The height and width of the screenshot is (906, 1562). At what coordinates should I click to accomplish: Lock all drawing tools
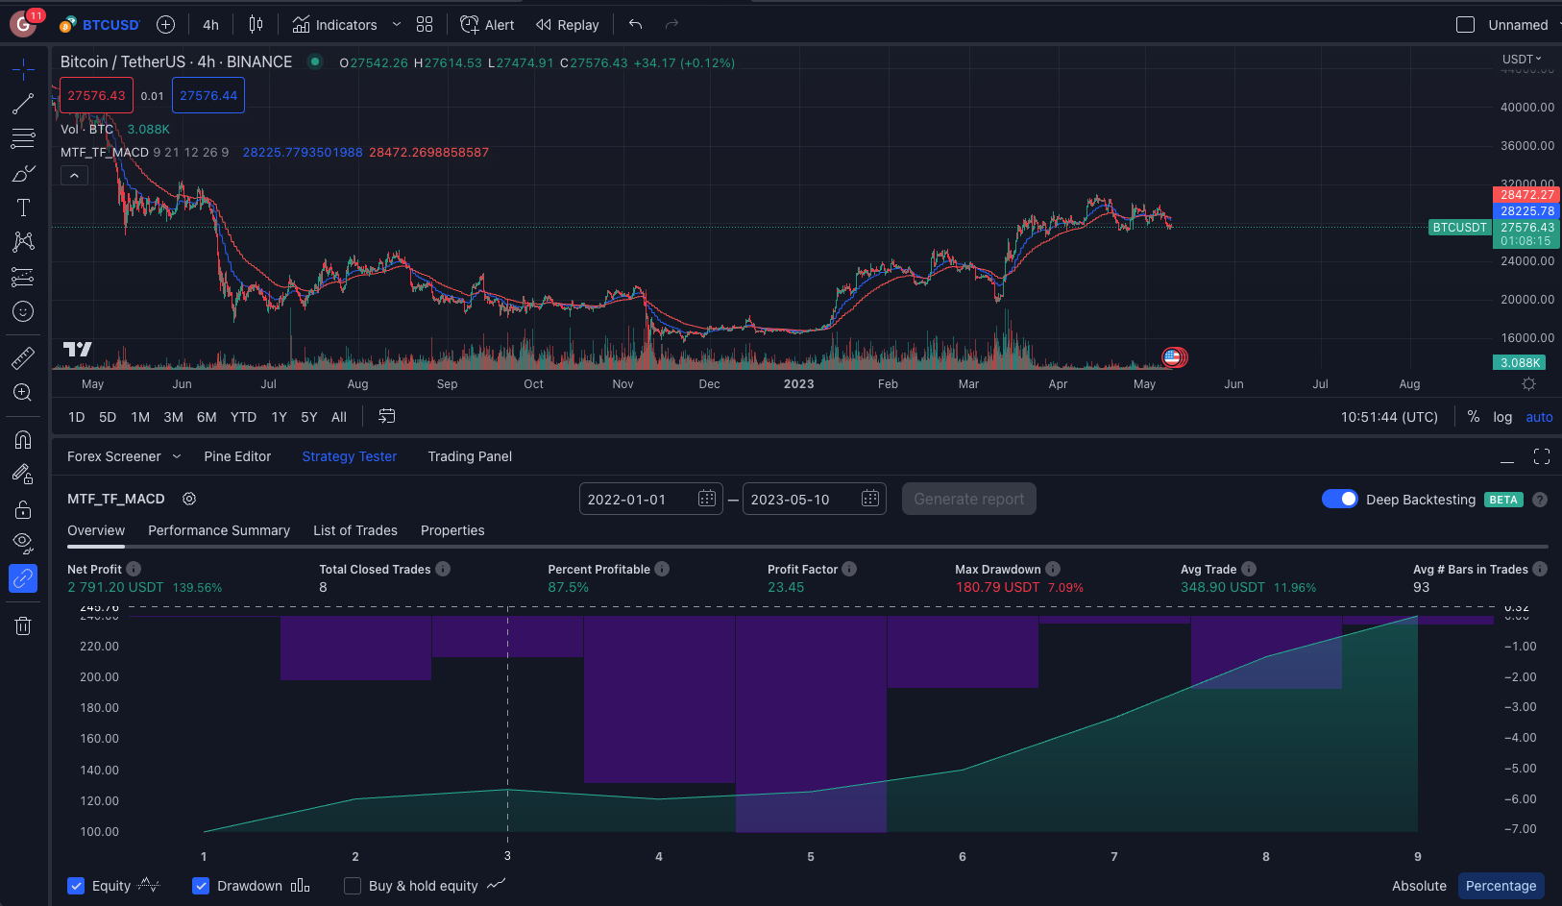tap(23, 509)
